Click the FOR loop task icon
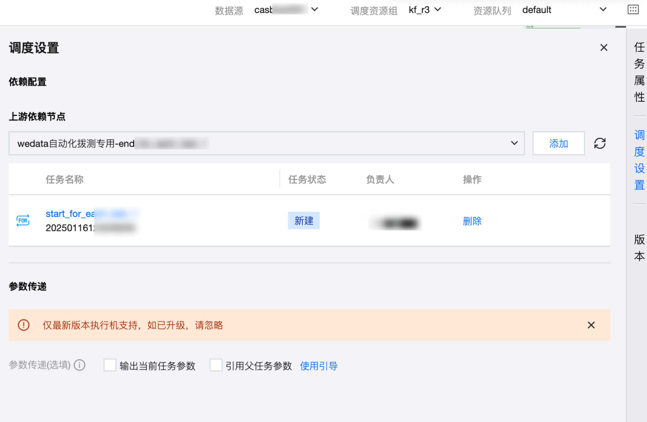The width and height of the screenshot is (647, 422). [23, 220]
